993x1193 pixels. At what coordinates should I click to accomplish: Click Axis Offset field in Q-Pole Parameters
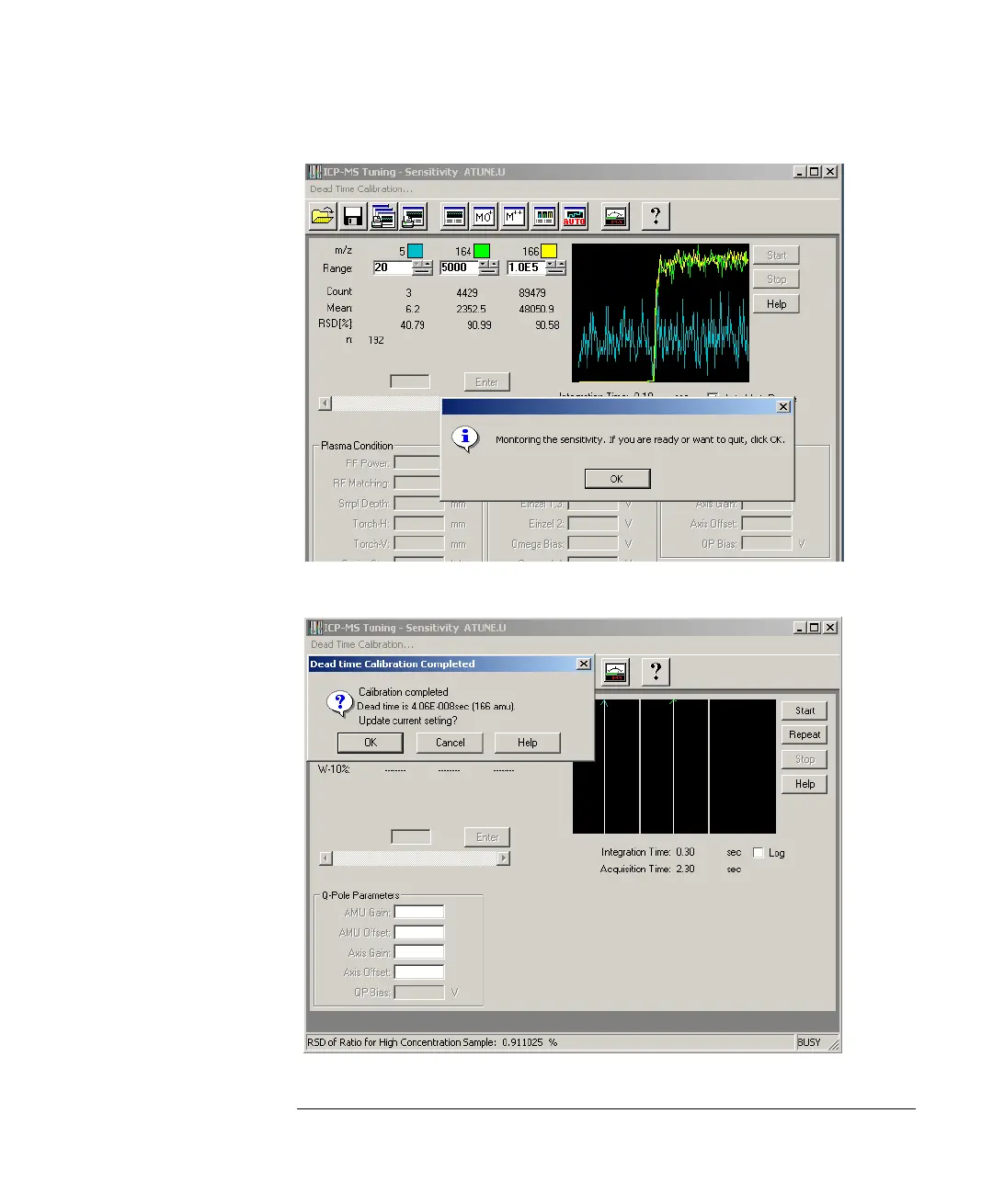[x=419, y=972]
